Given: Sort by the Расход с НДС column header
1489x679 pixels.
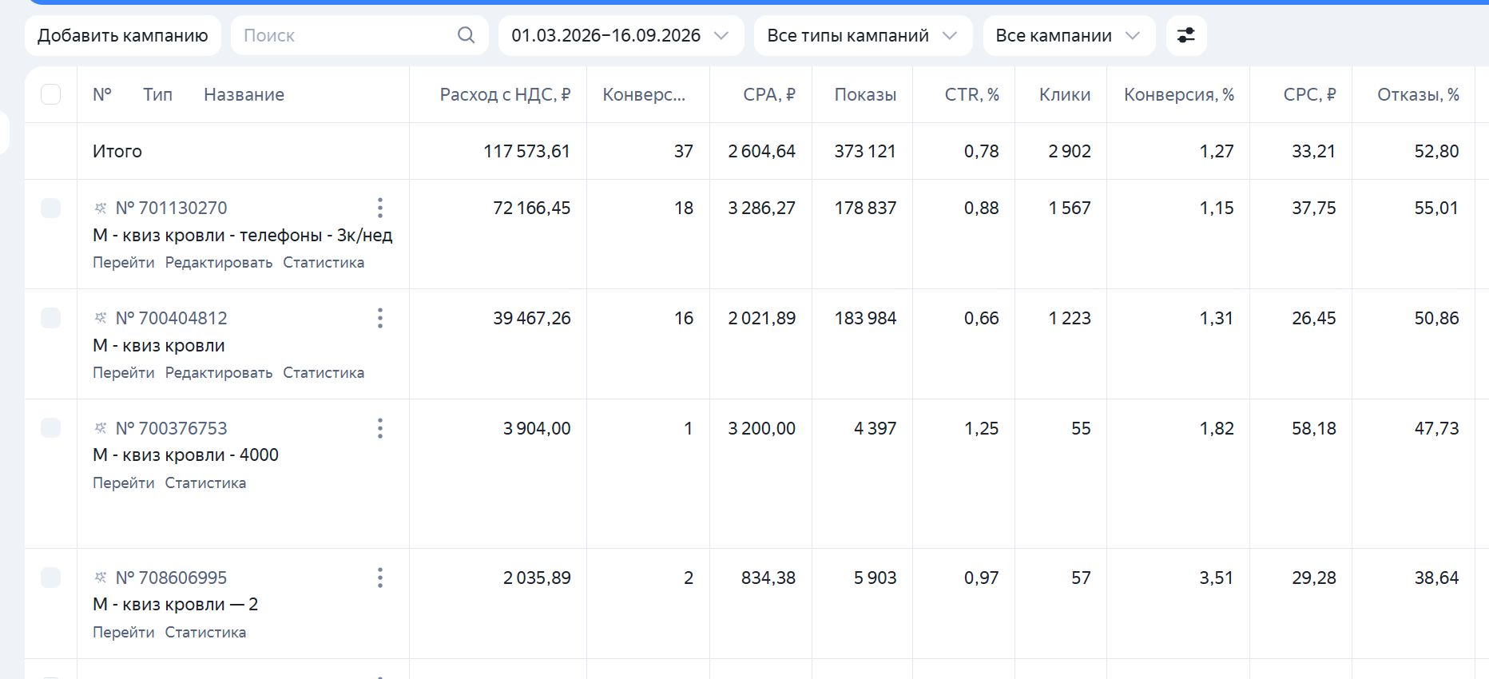Looking at the screenshot, I should [505, 94].
